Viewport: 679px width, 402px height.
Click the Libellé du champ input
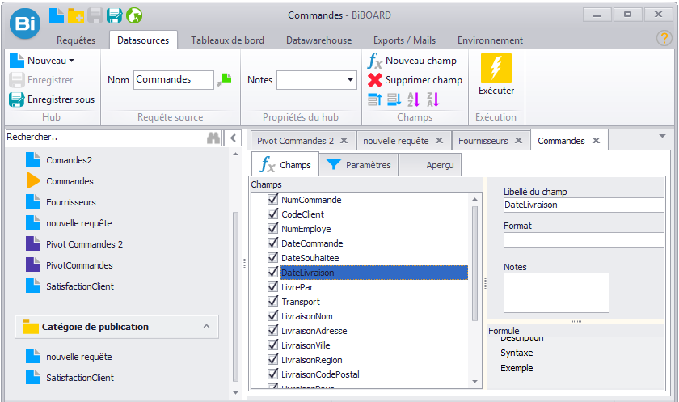[584, 205]
